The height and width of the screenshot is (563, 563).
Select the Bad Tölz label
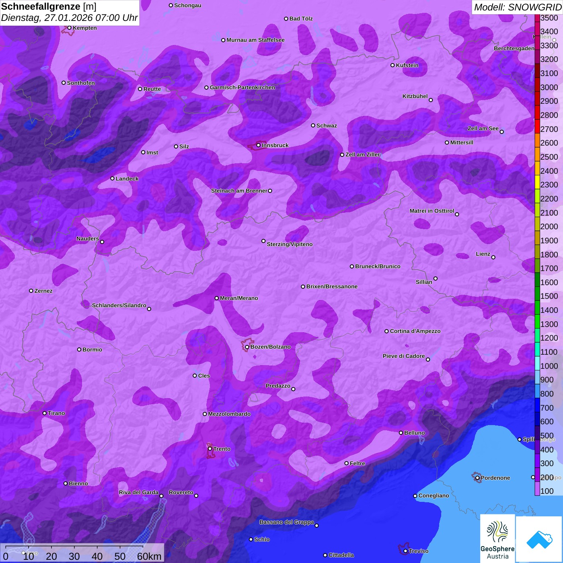301,18
